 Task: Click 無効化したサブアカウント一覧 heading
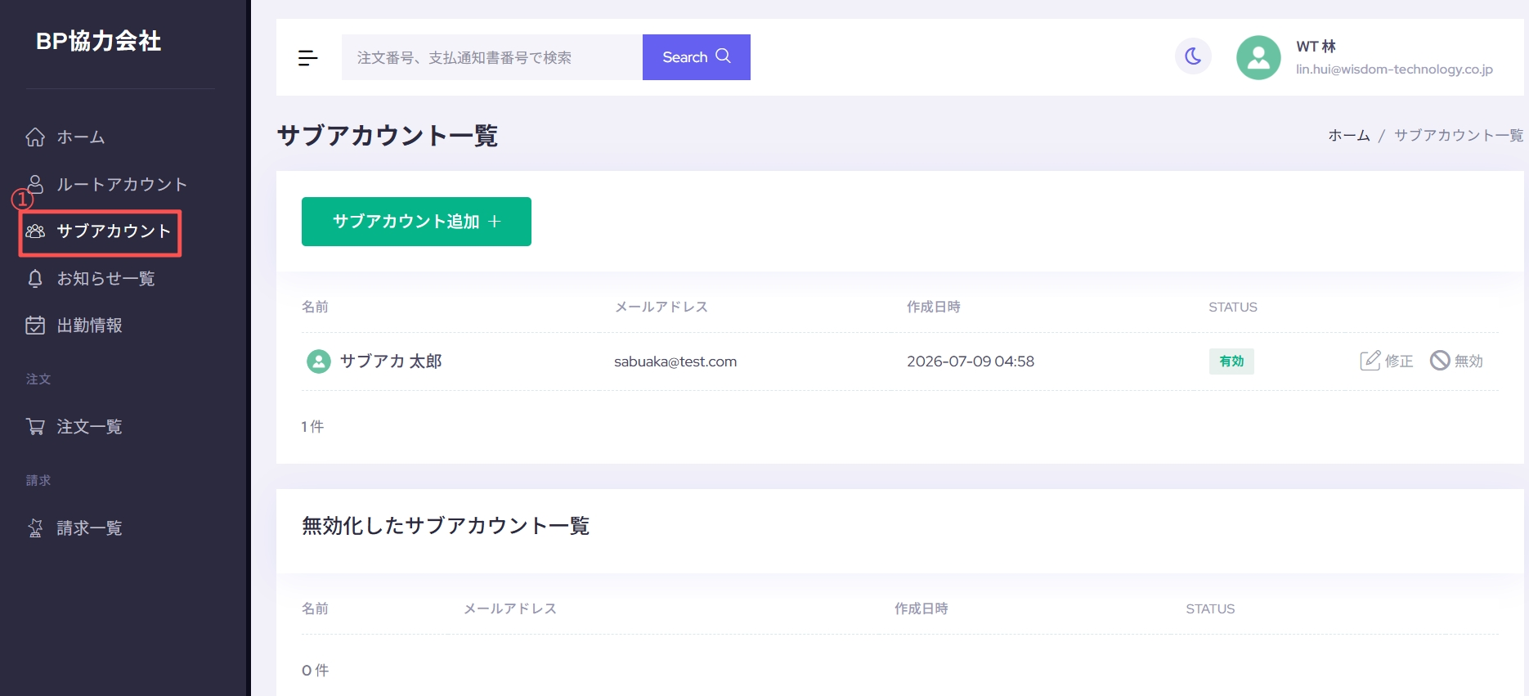(446, 526)
